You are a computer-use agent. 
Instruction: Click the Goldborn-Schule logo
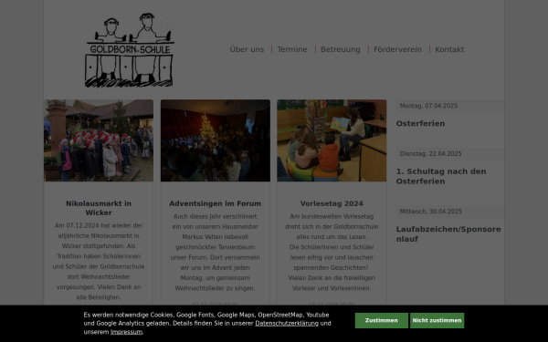point(130,50)
